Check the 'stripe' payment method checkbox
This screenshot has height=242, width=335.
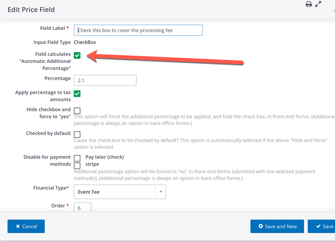coord(77,165)
